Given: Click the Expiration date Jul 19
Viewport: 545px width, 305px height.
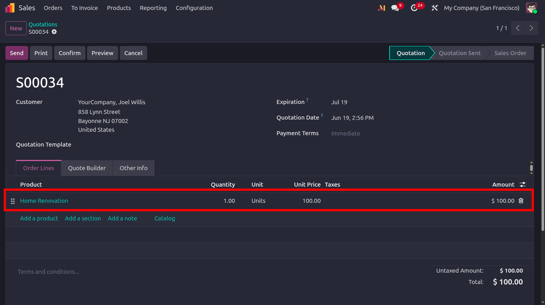Looking at the screenshot, I should tap(339, 102).
